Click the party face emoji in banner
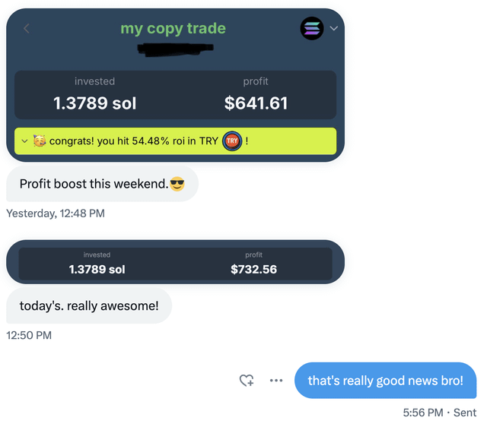This screenshot has width=487, height=430. coord(39,141)
